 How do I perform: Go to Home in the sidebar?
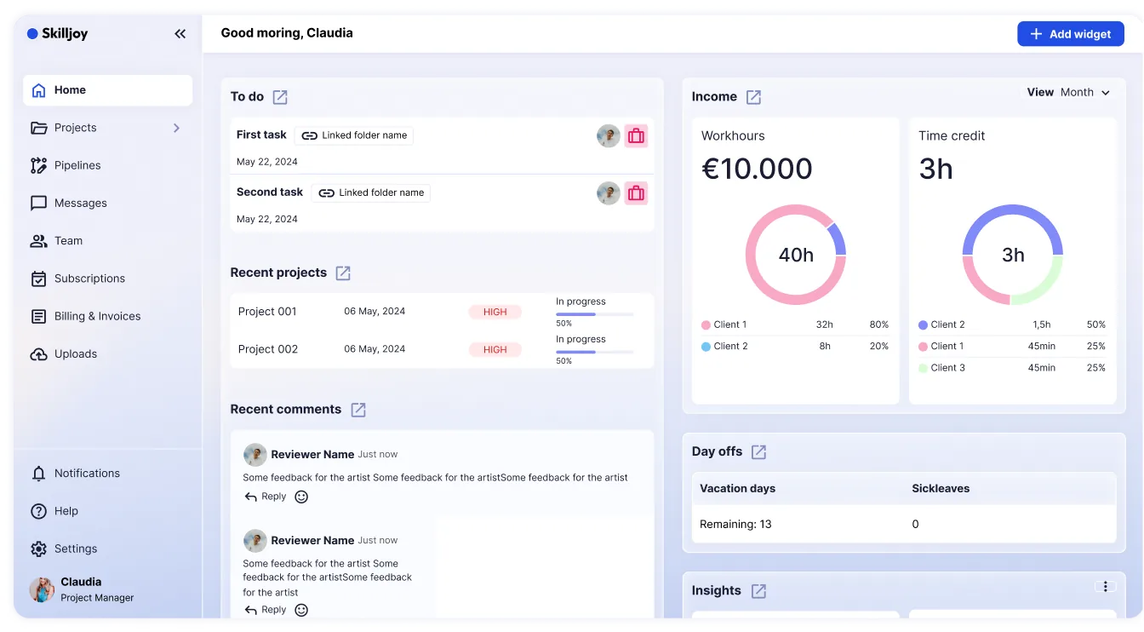[108, 90]
